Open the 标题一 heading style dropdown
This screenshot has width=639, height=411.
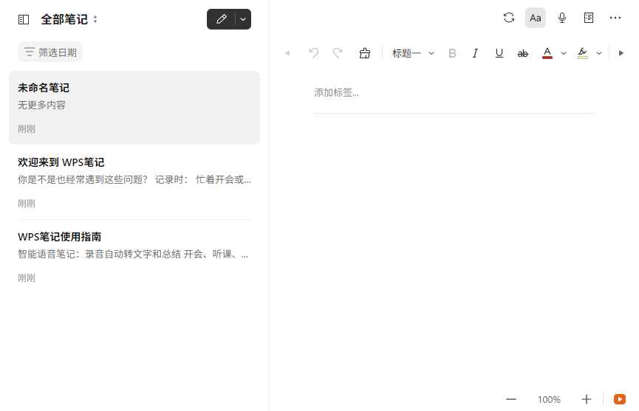(413, 53)
